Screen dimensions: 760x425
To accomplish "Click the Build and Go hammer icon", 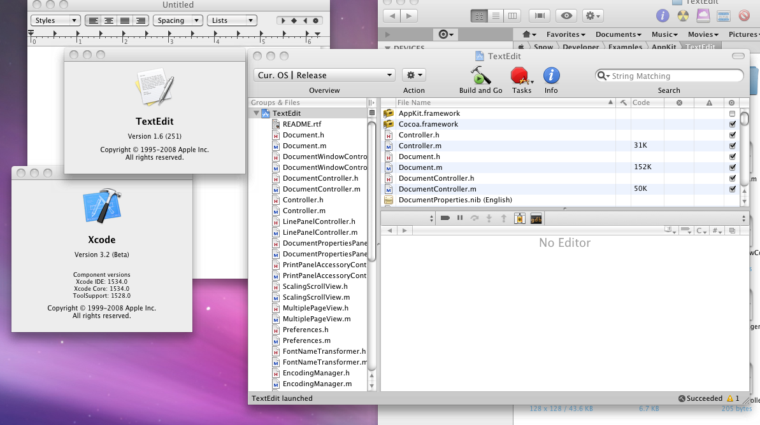I will pos(480,76).
